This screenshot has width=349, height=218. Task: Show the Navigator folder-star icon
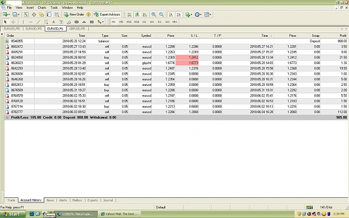(41, 14)
